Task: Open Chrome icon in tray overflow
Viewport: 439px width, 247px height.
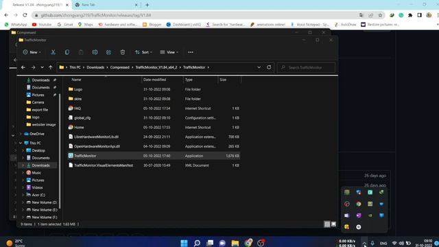Action: pos(358,204)
